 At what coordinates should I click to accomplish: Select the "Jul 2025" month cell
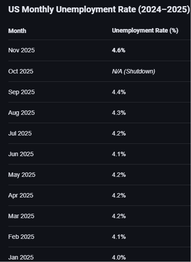coord(20,133)
